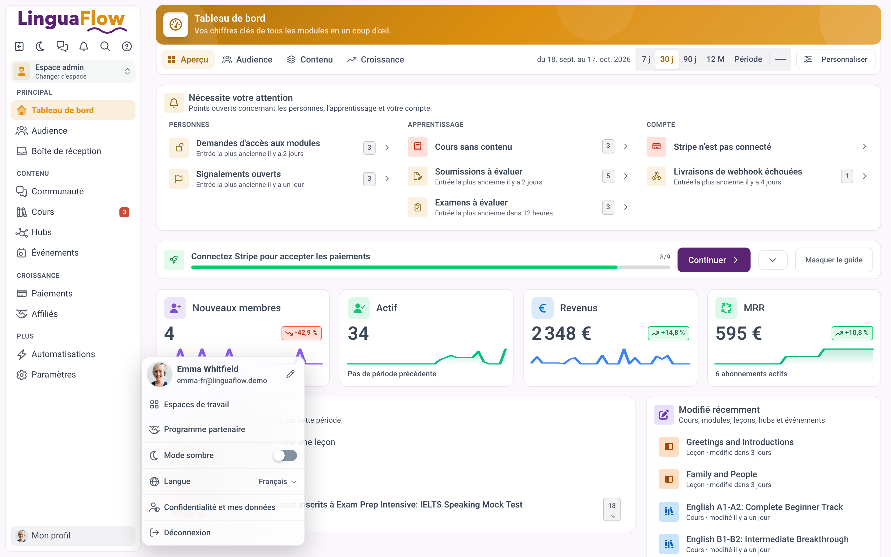Image resolution: width=891 pixels, height=557 pixels.
Task: Click the moon dark-mode icon in sidebar toolbar
Action: click(x=40, y=46)
